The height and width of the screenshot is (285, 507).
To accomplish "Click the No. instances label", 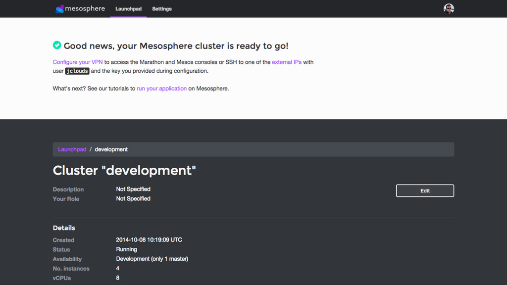I will 71,269.
